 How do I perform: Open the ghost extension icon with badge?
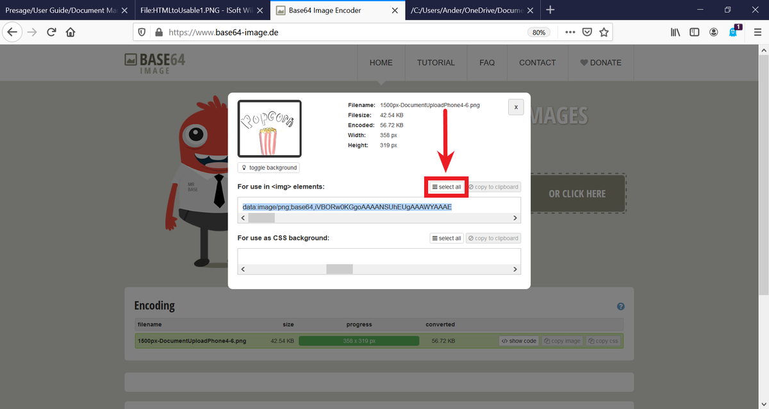coord(734,31)
